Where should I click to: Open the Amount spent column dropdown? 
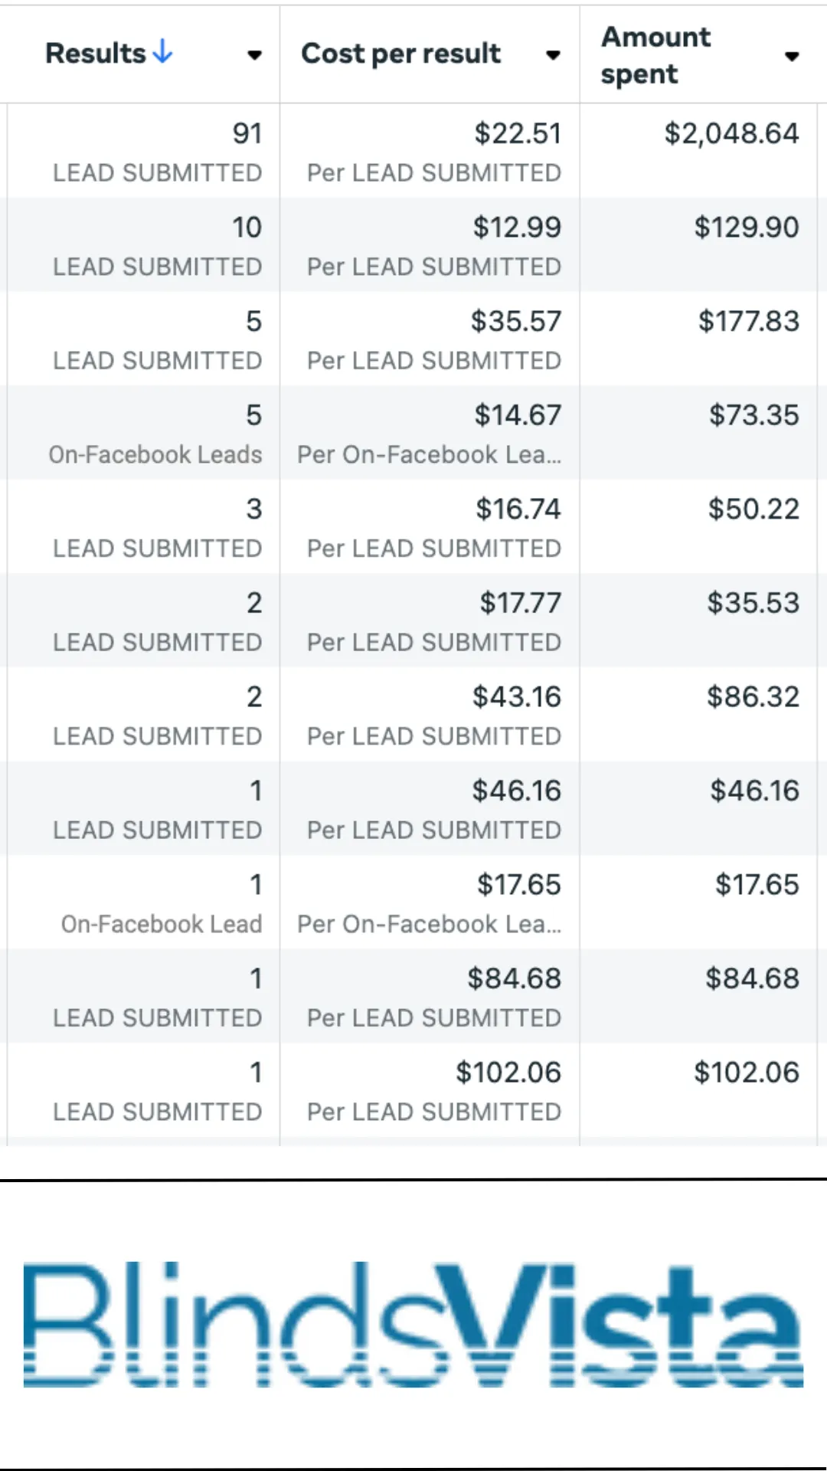tap(792, 56)
